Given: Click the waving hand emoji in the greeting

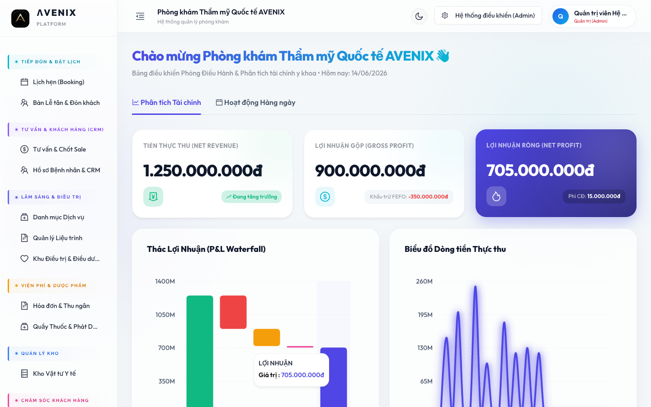Looking at the screenshot, I should pos(443,56).
